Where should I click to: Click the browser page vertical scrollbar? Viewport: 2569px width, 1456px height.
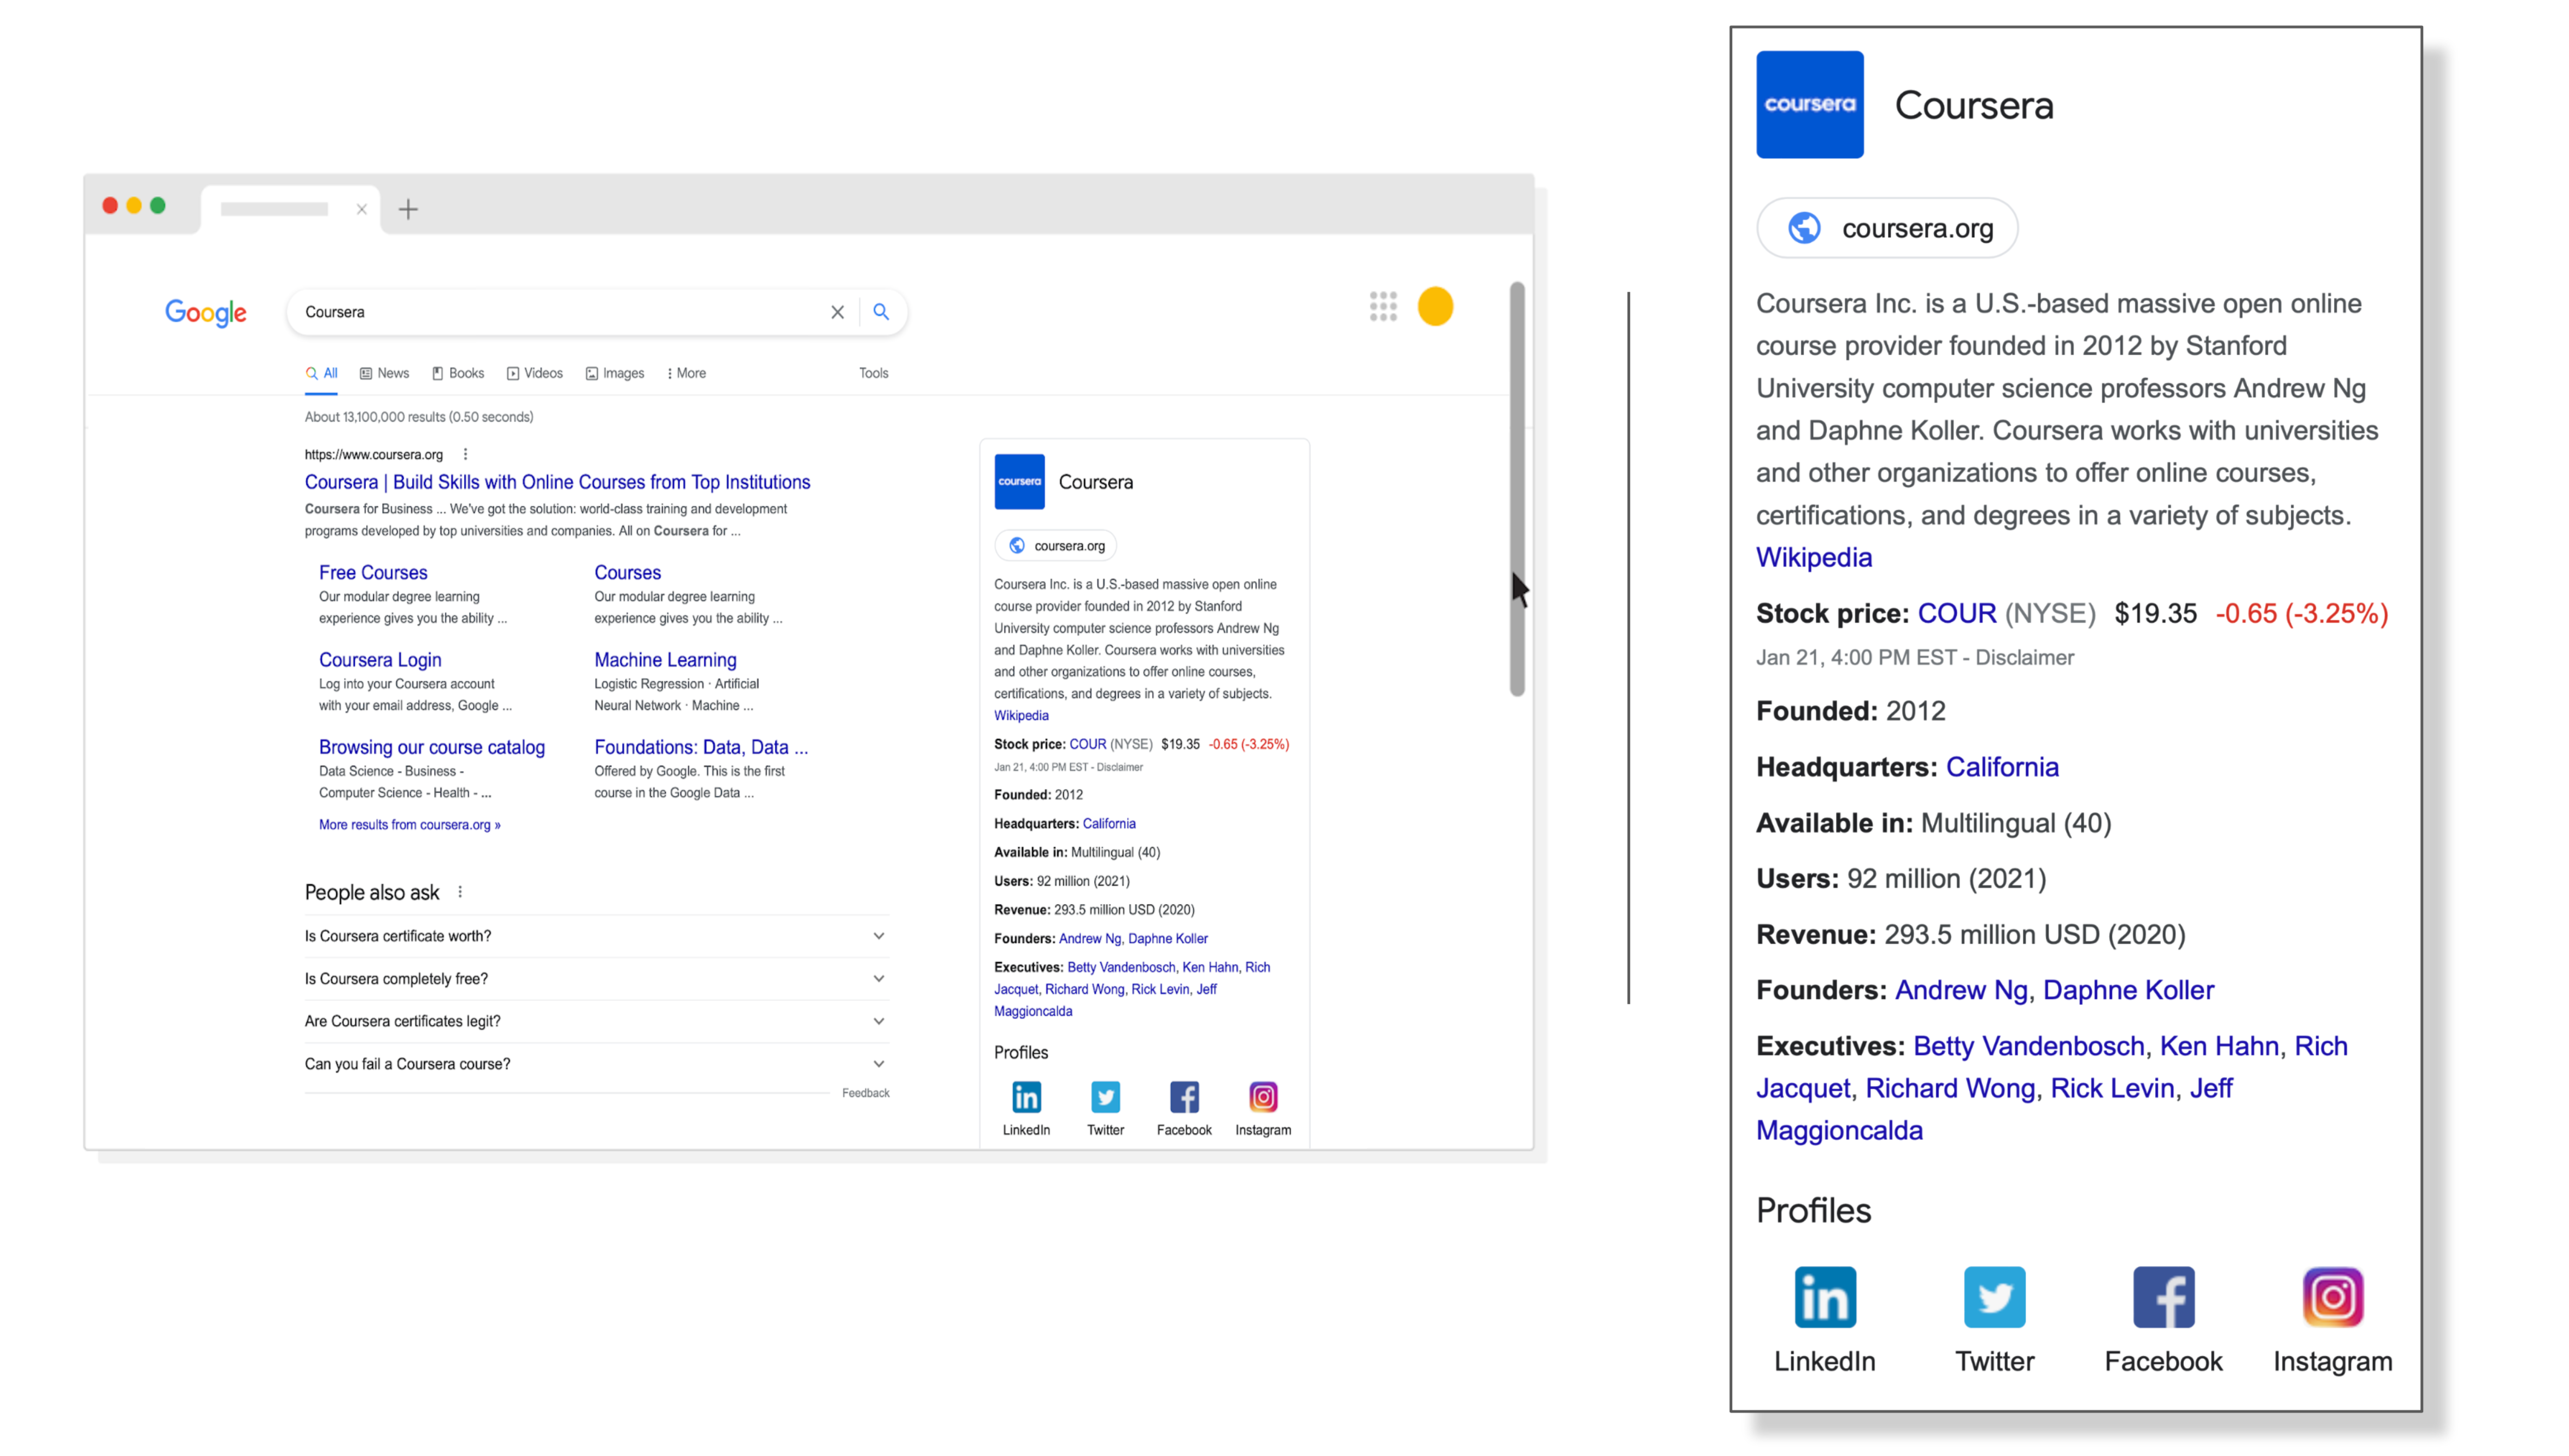tap(1516, 490)
